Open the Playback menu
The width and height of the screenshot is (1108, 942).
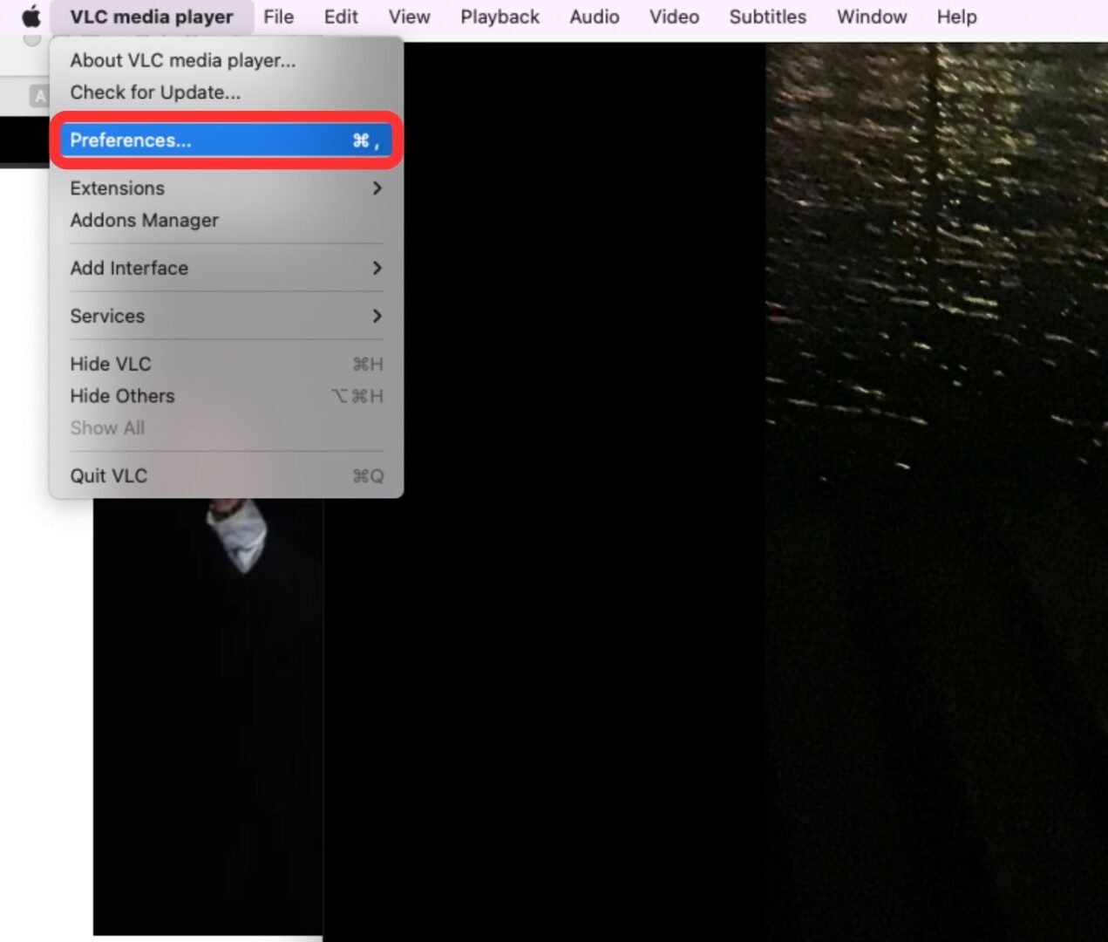click(500, 17)
